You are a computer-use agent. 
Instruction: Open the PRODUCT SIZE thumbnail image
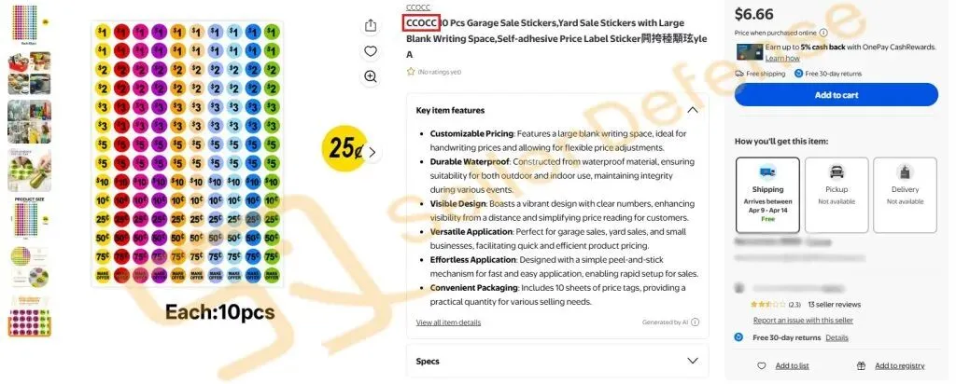click(x=29, y=218)
